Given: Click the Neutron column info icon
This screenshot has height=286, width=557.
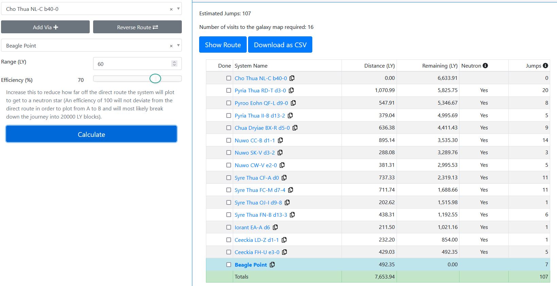Looking at the screenshot, I should [x=485, y=66].
